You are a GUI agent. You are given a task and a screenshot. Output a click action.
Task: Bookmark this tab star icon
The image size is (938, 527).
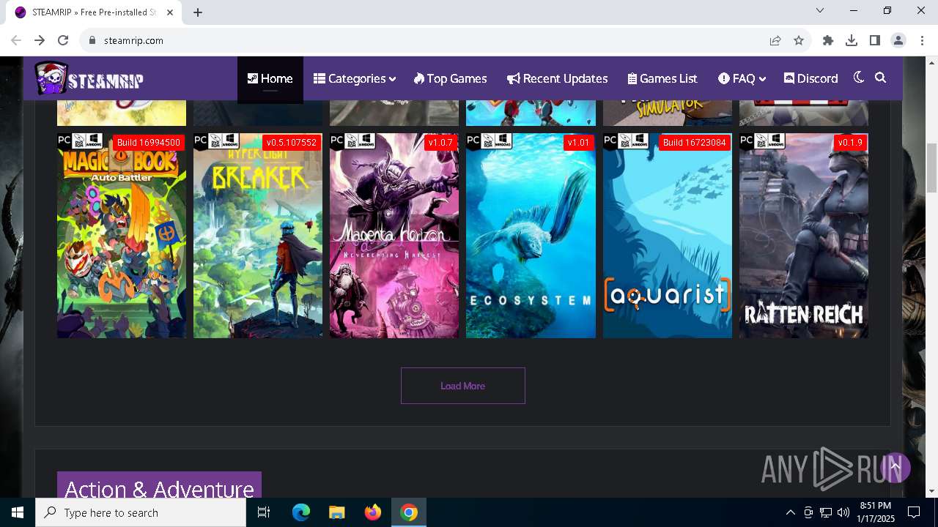click(x=799, y=40)
